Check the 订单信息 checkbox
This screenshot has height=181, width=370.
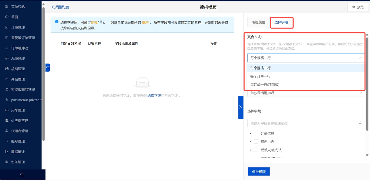click(256, 133)
